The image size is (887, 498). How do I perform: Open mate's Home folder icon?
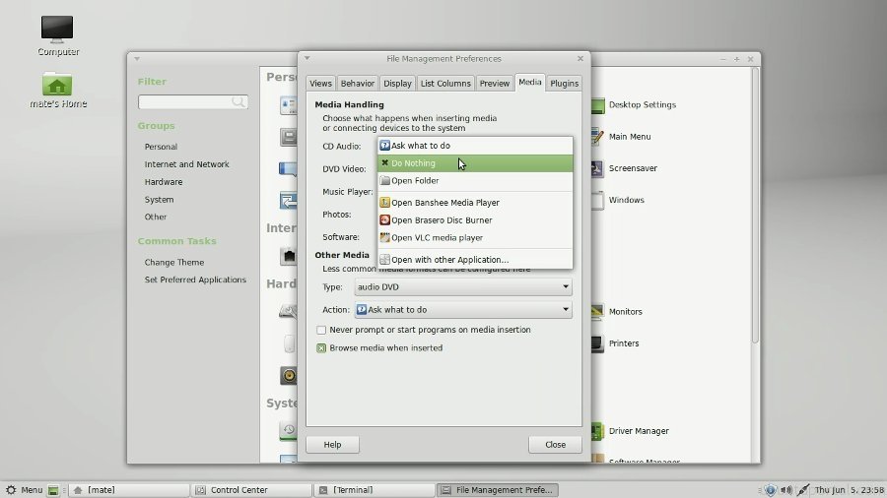pyautogui.click(x=57, y=86)
